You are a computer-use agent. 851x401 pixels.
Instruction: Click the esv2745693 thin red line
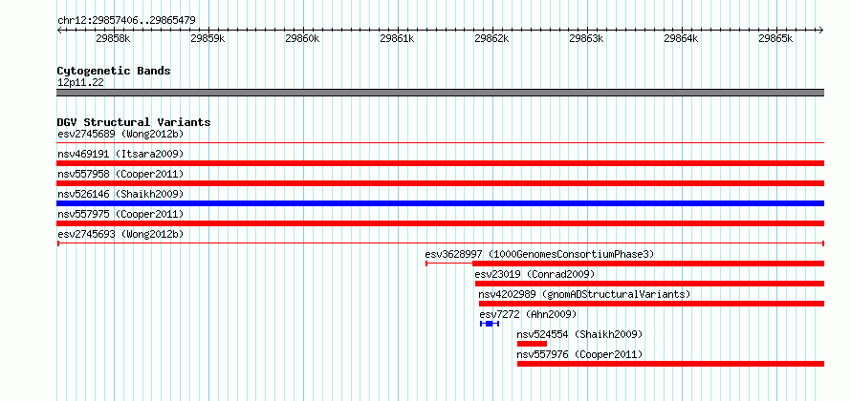(x=441, y=243)
